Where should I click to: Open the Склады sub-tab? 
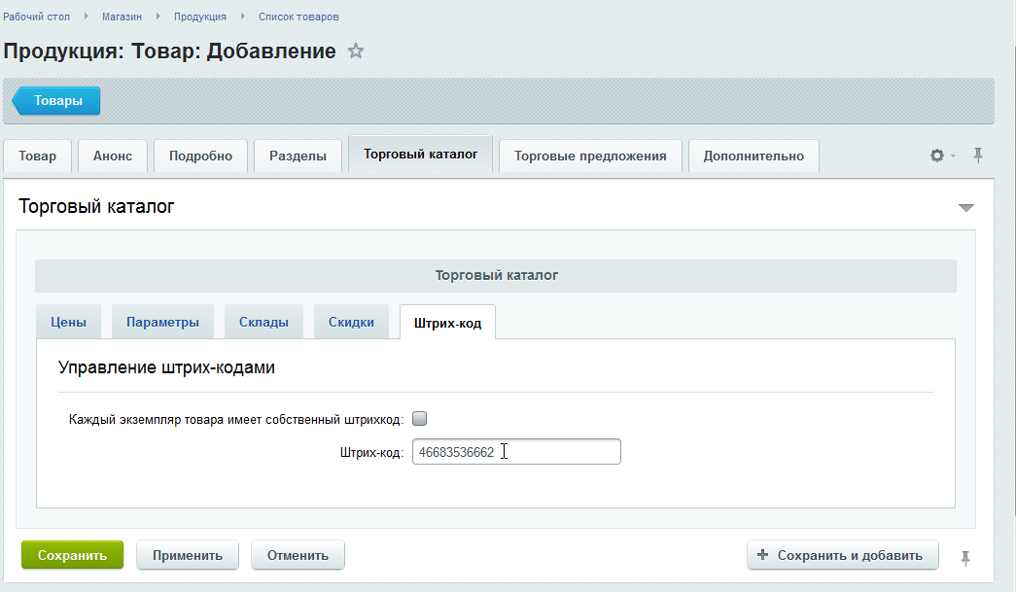point(263,323)
